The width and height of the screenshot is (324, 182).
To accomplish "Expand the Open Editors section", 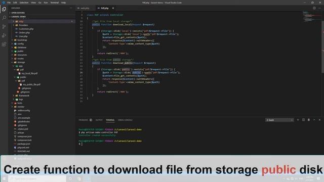I will [x=18, y=13].
